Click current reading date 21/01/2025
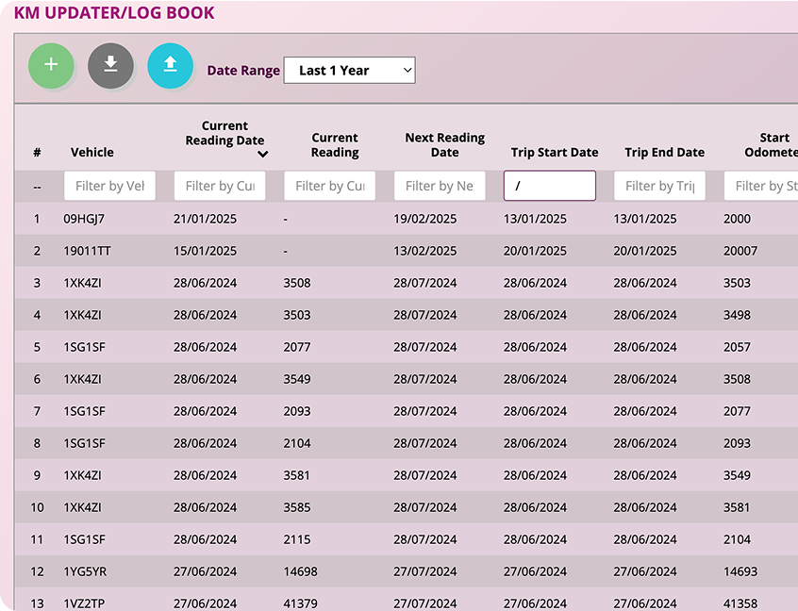The width and height of the screenshot is (798, 611). point(205,219)
